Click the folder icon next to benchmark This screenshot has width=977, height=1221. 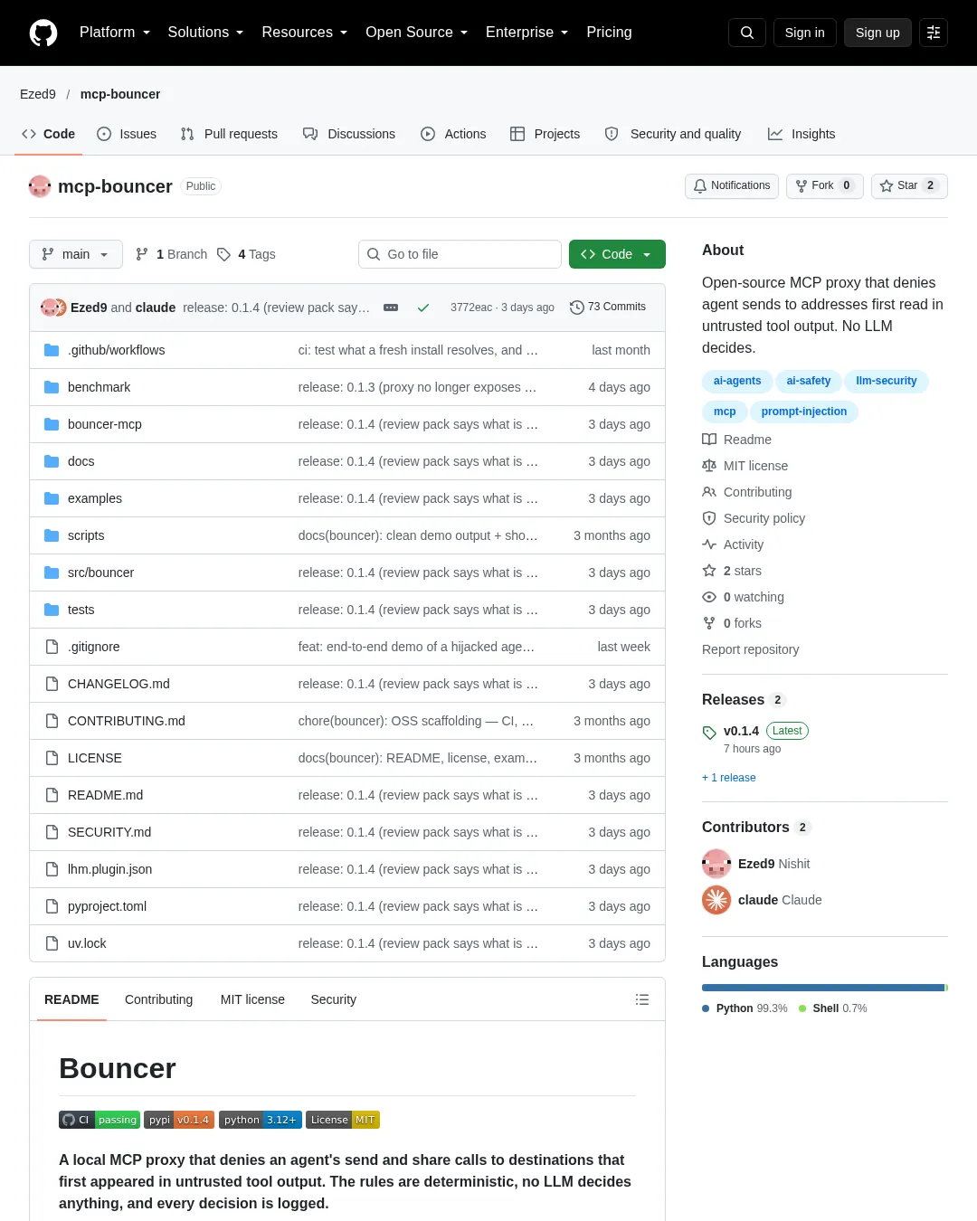click(52, 387)
